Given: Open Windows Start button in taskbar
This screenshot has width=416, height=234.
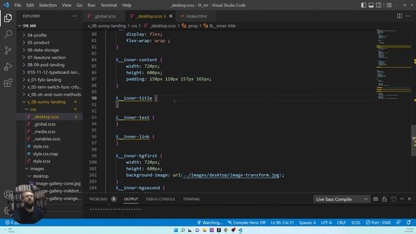Looking at the screenshot, I should coord(175,230).
